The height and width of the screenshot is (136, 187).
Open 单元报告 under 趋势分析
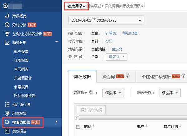click(21, 69)
